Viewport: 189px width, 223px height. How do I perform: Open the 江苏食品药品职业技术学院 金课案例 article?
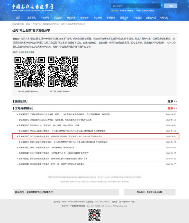pos(64,114)
